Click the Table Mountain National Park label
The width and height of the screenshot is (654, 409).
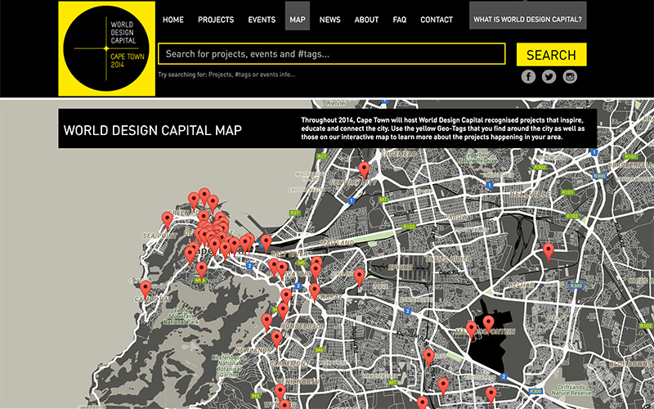coord(181,317)
